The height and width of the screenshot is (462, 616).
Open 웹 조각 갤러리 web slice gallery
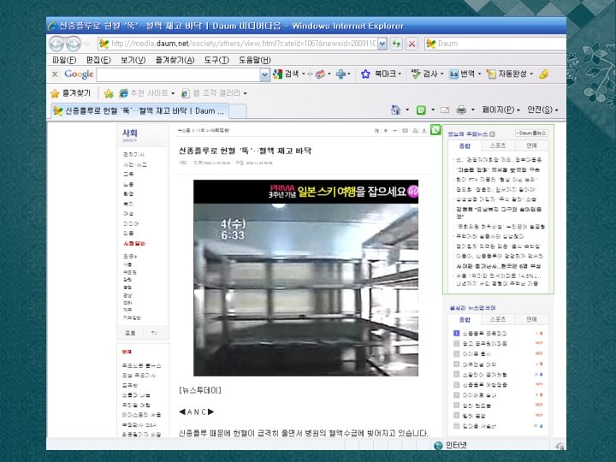click(214, 93)
